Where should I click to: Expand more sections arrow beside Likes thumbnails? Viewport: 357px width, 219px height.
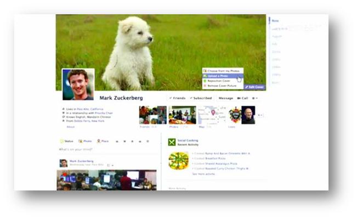coord(260,115)
